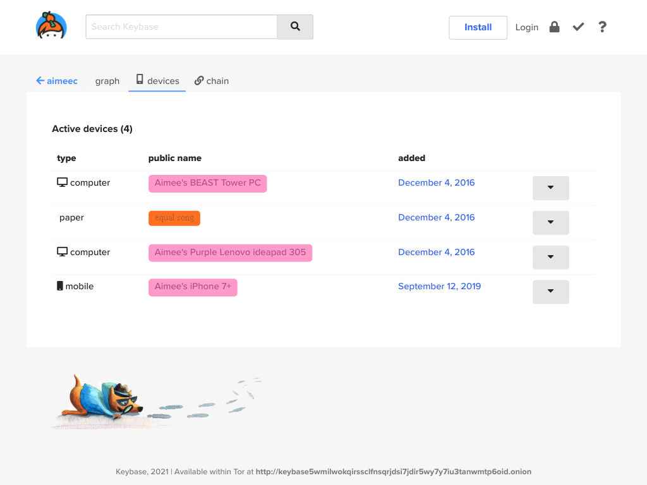
Task: Focus the Search Keybase field
Action: [181, 27]
